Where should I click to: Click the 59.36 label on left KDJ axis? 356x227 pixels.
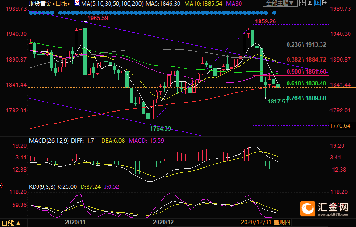coord(19,205)
